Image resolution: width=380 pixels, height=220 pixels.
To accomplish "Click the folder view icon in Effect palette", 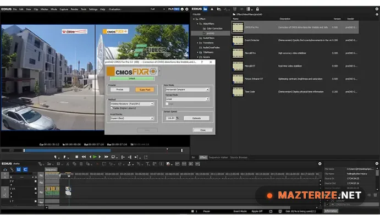I will point(205,9).
